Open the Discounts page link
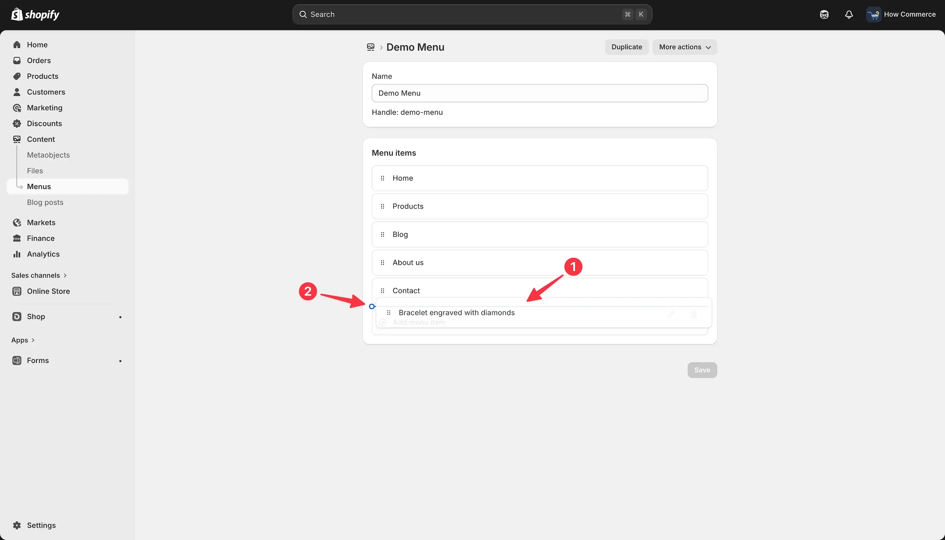Viewport: 945px width, 540px height. 44,123
